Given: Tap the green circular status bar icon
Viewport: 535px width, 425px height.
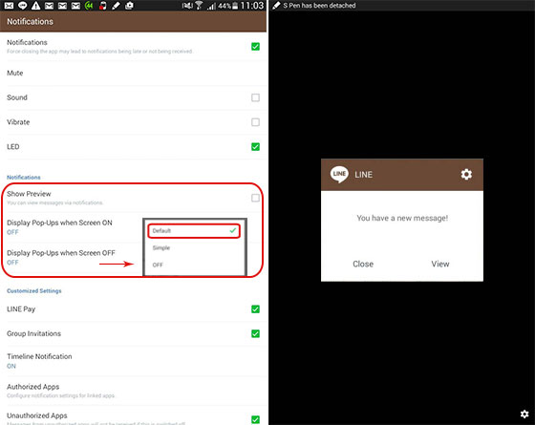Looking at the screenshot, I should tap(89, 6).
